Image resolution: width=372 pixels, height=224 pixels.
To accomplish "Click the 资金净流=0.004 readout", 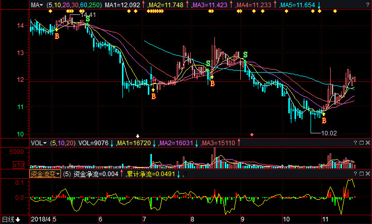I will (96, 174).
